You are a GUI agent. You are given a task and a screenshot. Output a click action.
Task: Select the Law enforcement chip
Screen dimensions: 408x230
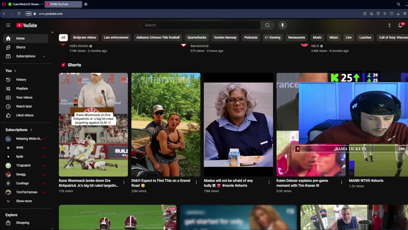tap(116, 37)
